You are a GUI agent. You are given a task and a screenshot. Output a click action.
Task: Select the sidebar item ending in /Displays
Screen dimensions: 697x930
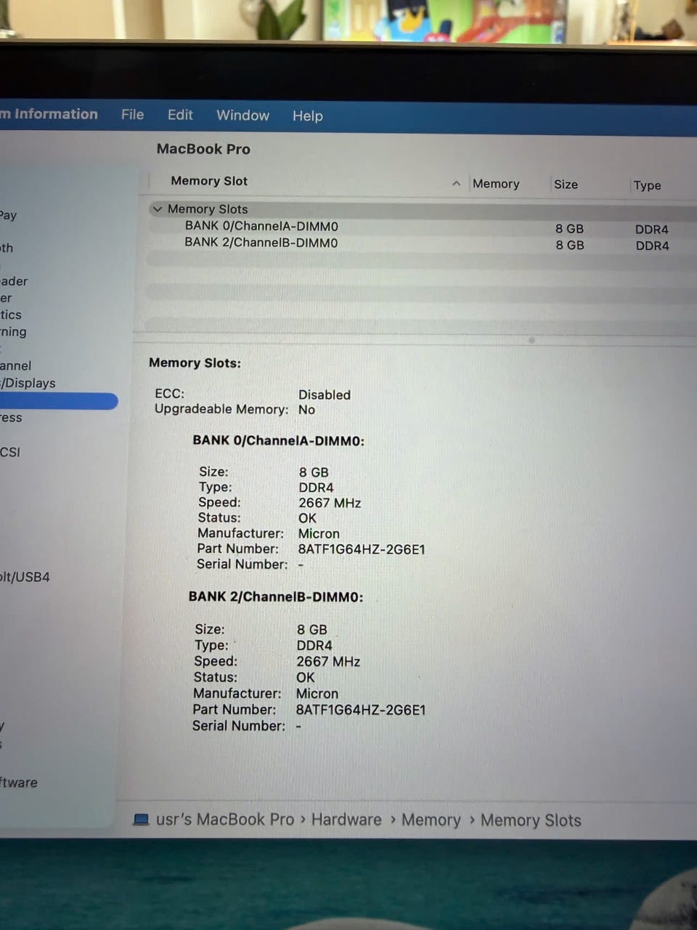(x=28, y=383)
